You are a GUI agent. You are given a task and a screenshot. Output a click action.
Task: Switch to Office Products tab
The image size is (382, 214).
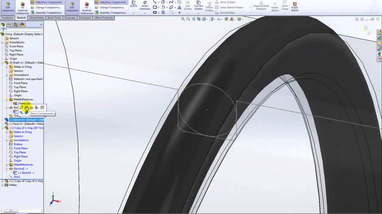click(x=104, y=18)
